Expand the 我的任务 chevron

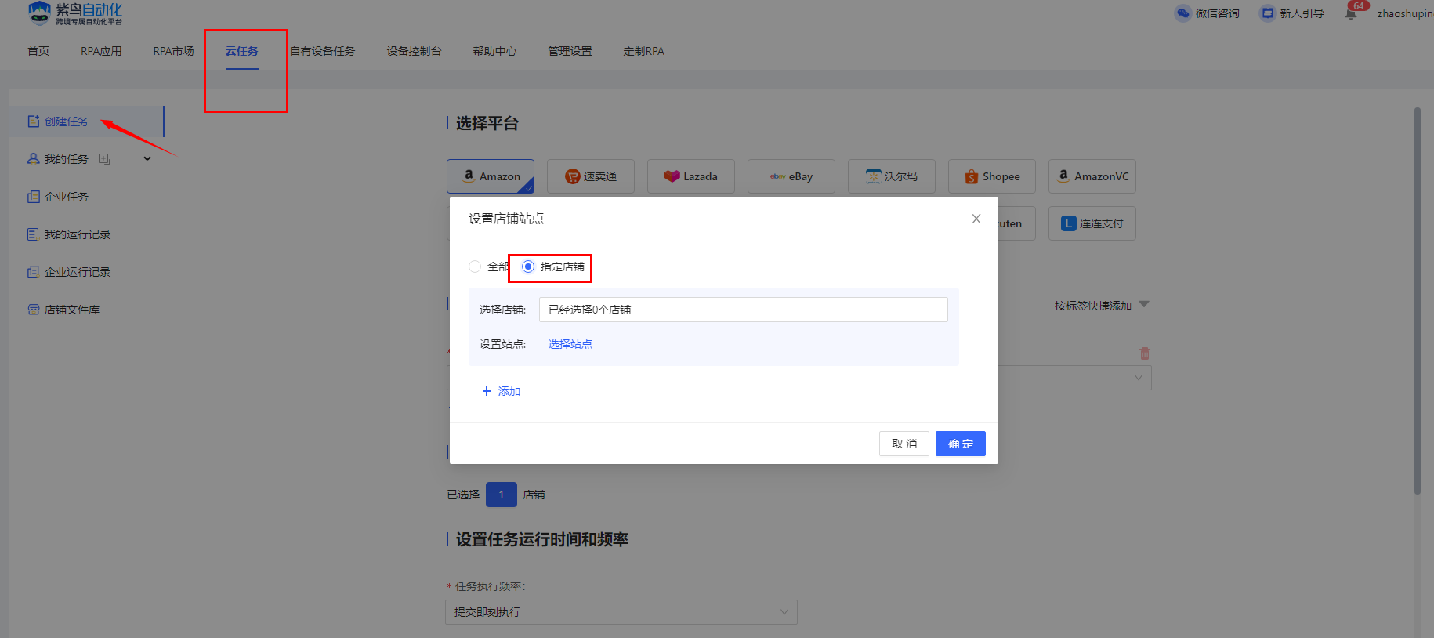[x=147, y=159]
